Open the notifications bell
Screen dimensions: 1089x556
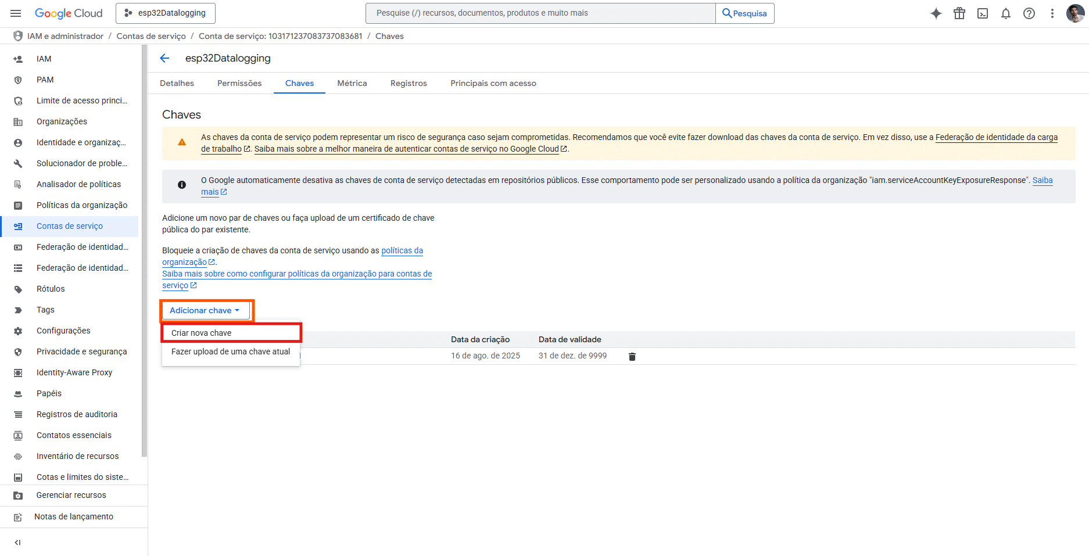click(1005, 13)
